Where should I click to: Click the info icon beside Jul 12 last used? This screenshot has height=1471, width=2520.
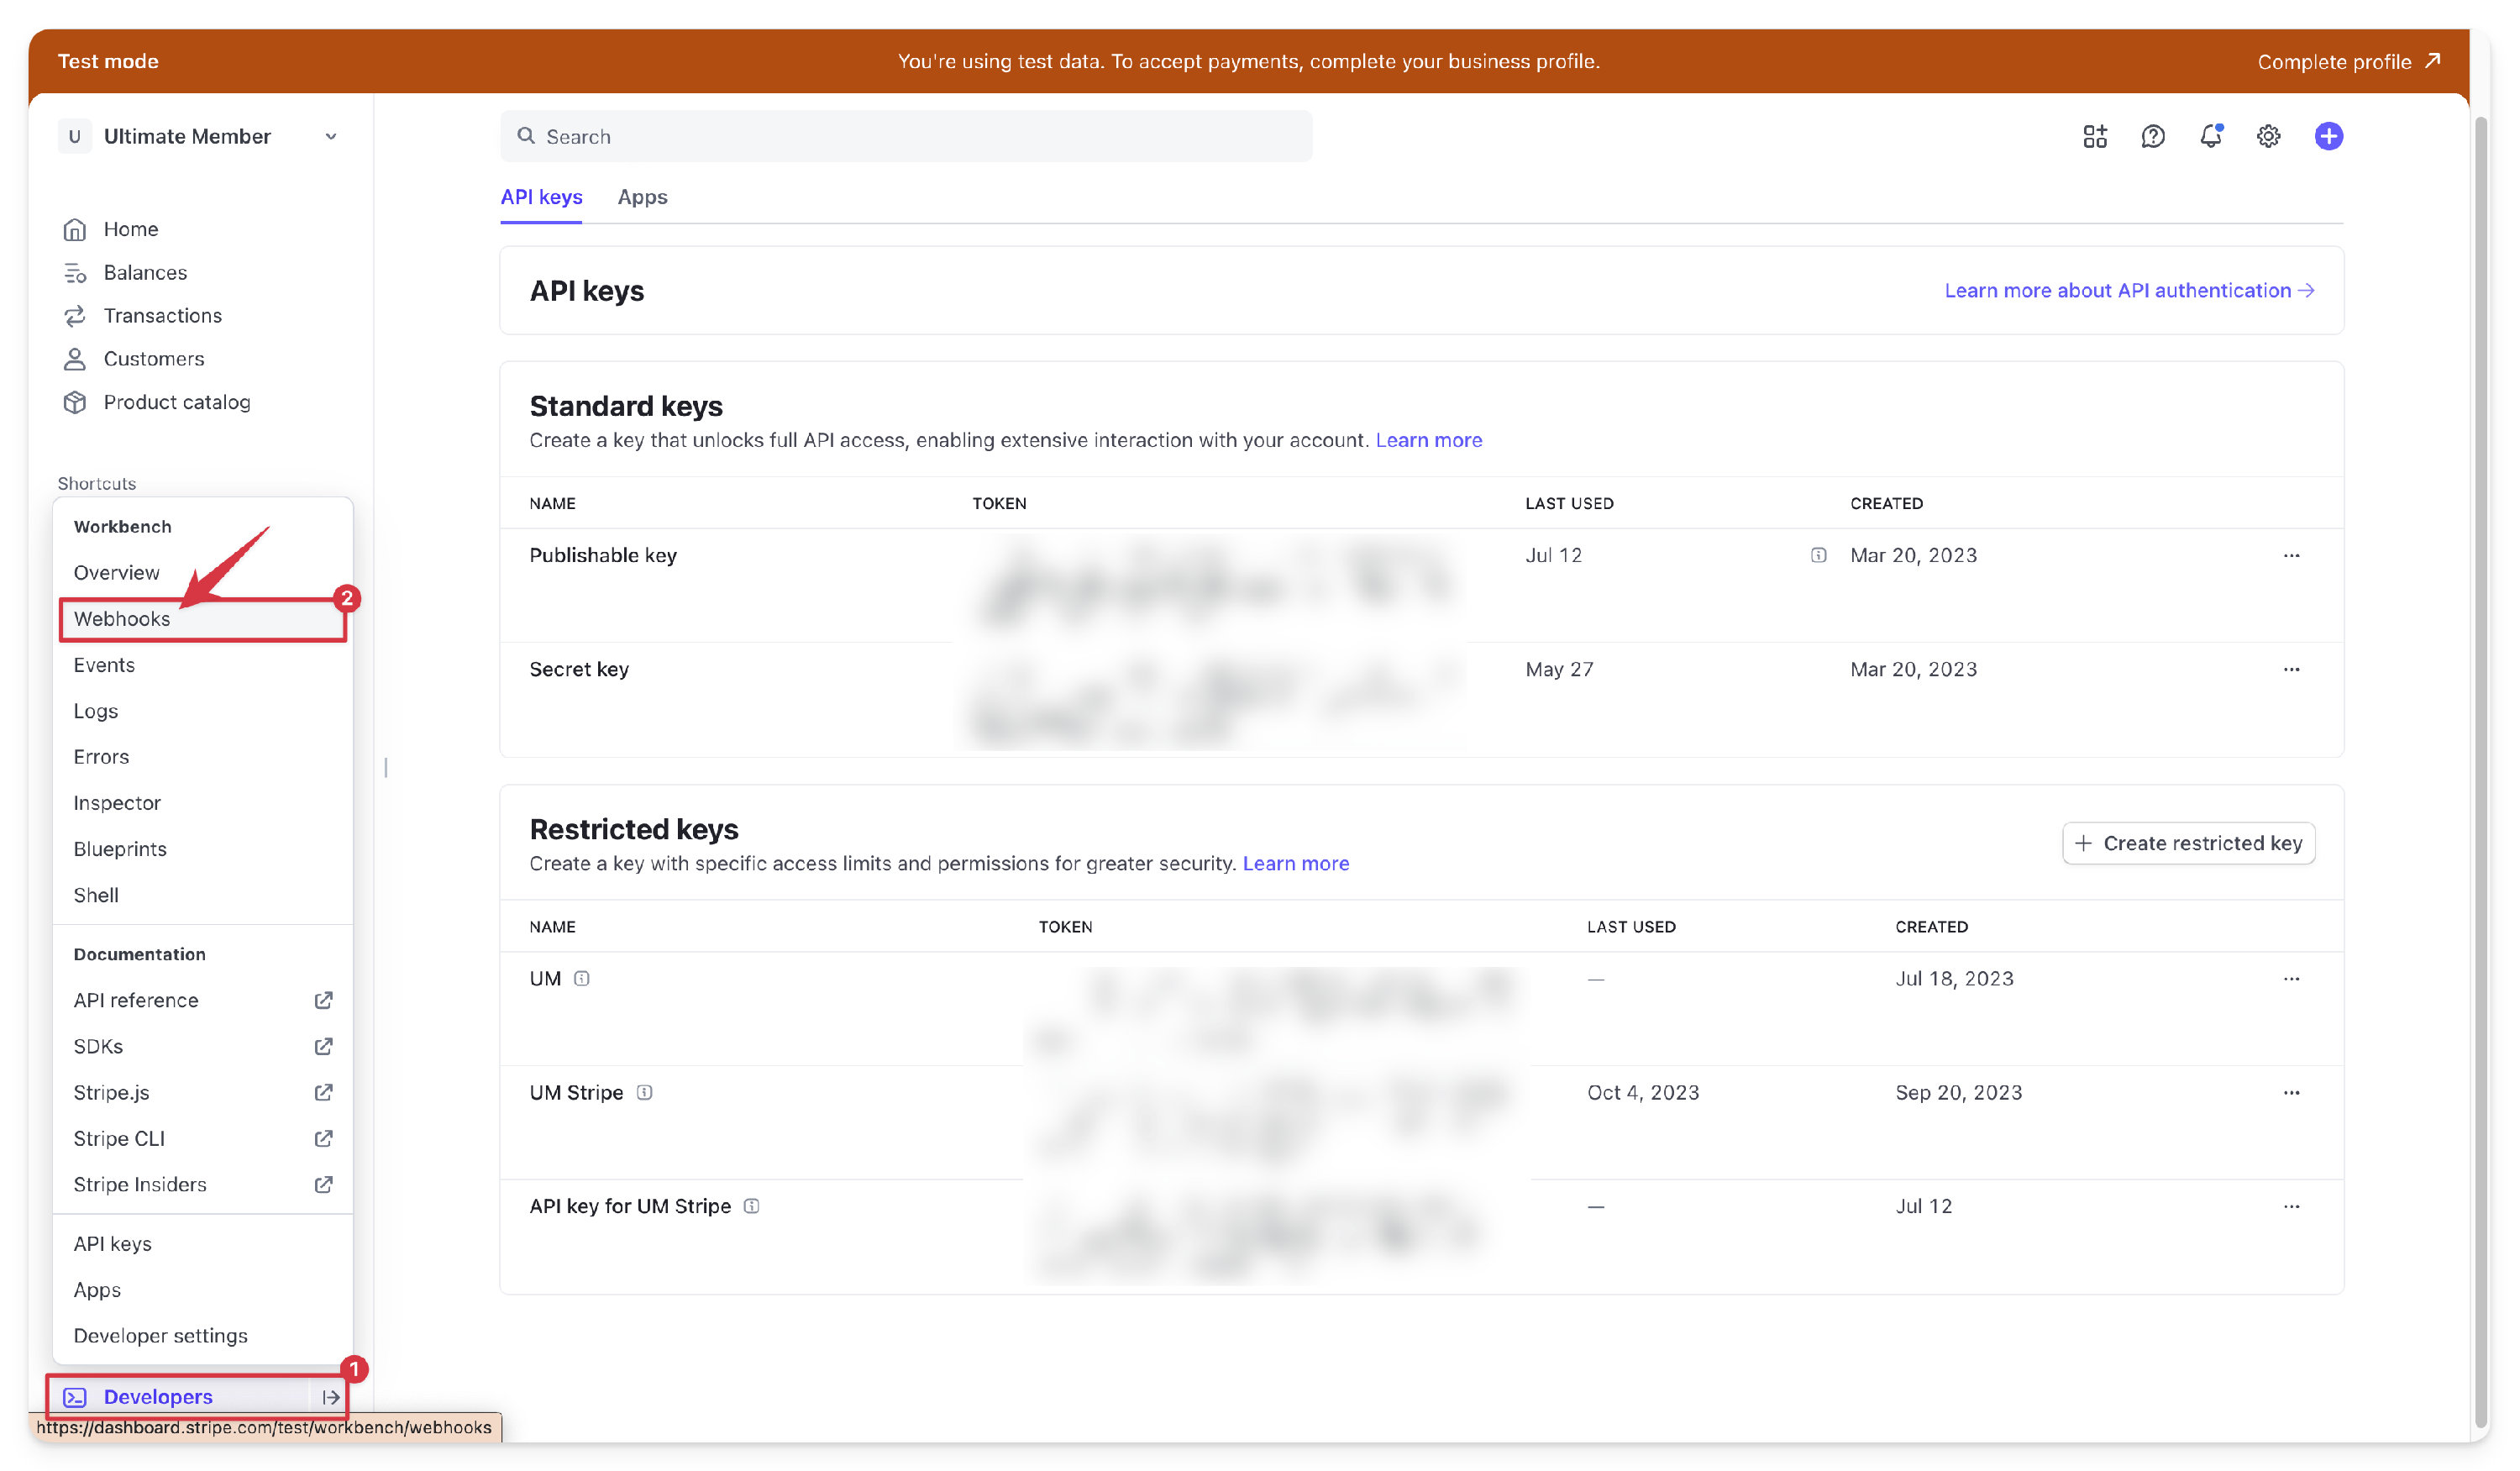[1818, 555]
